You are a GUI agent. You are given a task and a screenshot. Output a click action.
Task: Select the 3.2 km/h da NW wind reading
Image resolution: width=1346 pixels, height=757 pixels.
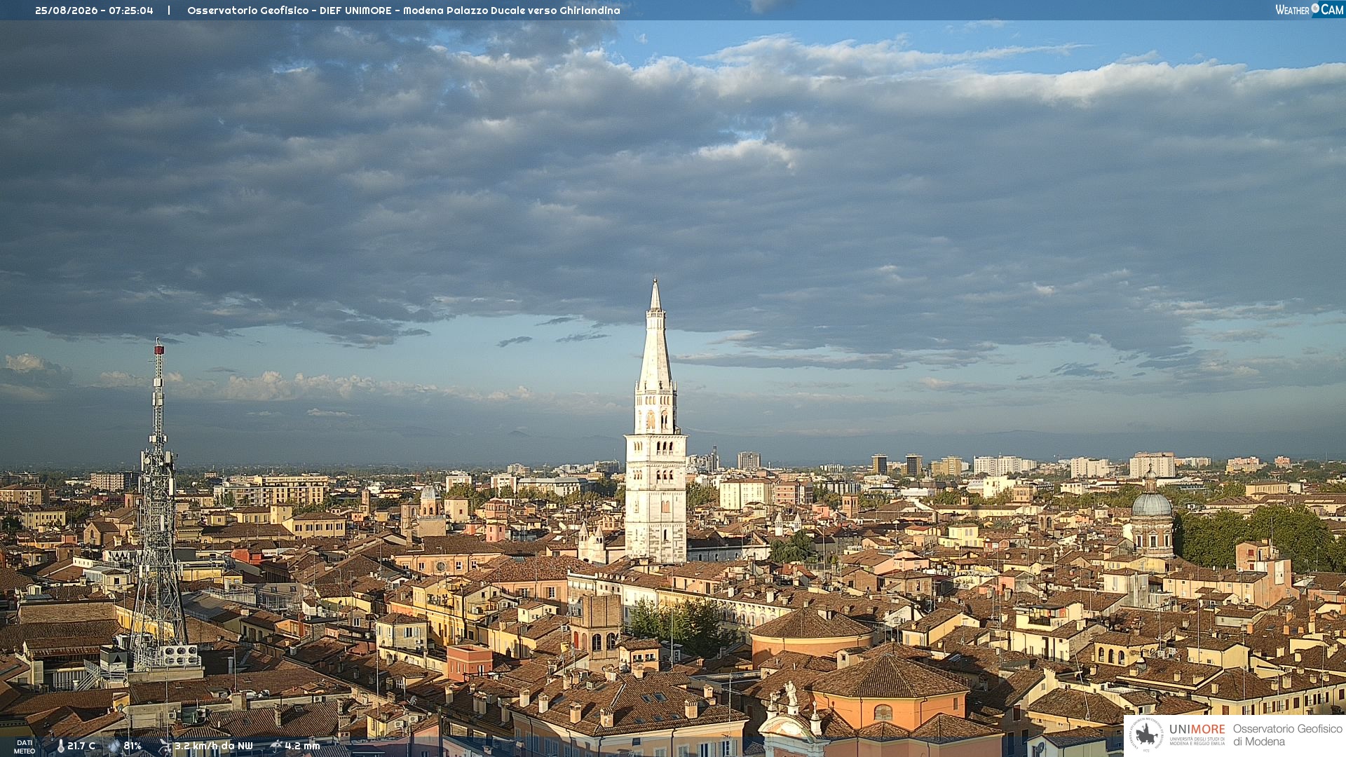click(214, 746)
